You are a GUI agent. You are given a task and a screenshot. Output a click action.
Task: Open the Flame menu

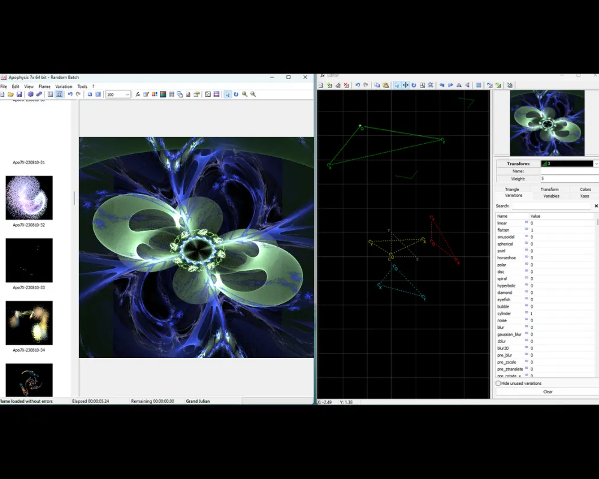click(x=44, y=87)
